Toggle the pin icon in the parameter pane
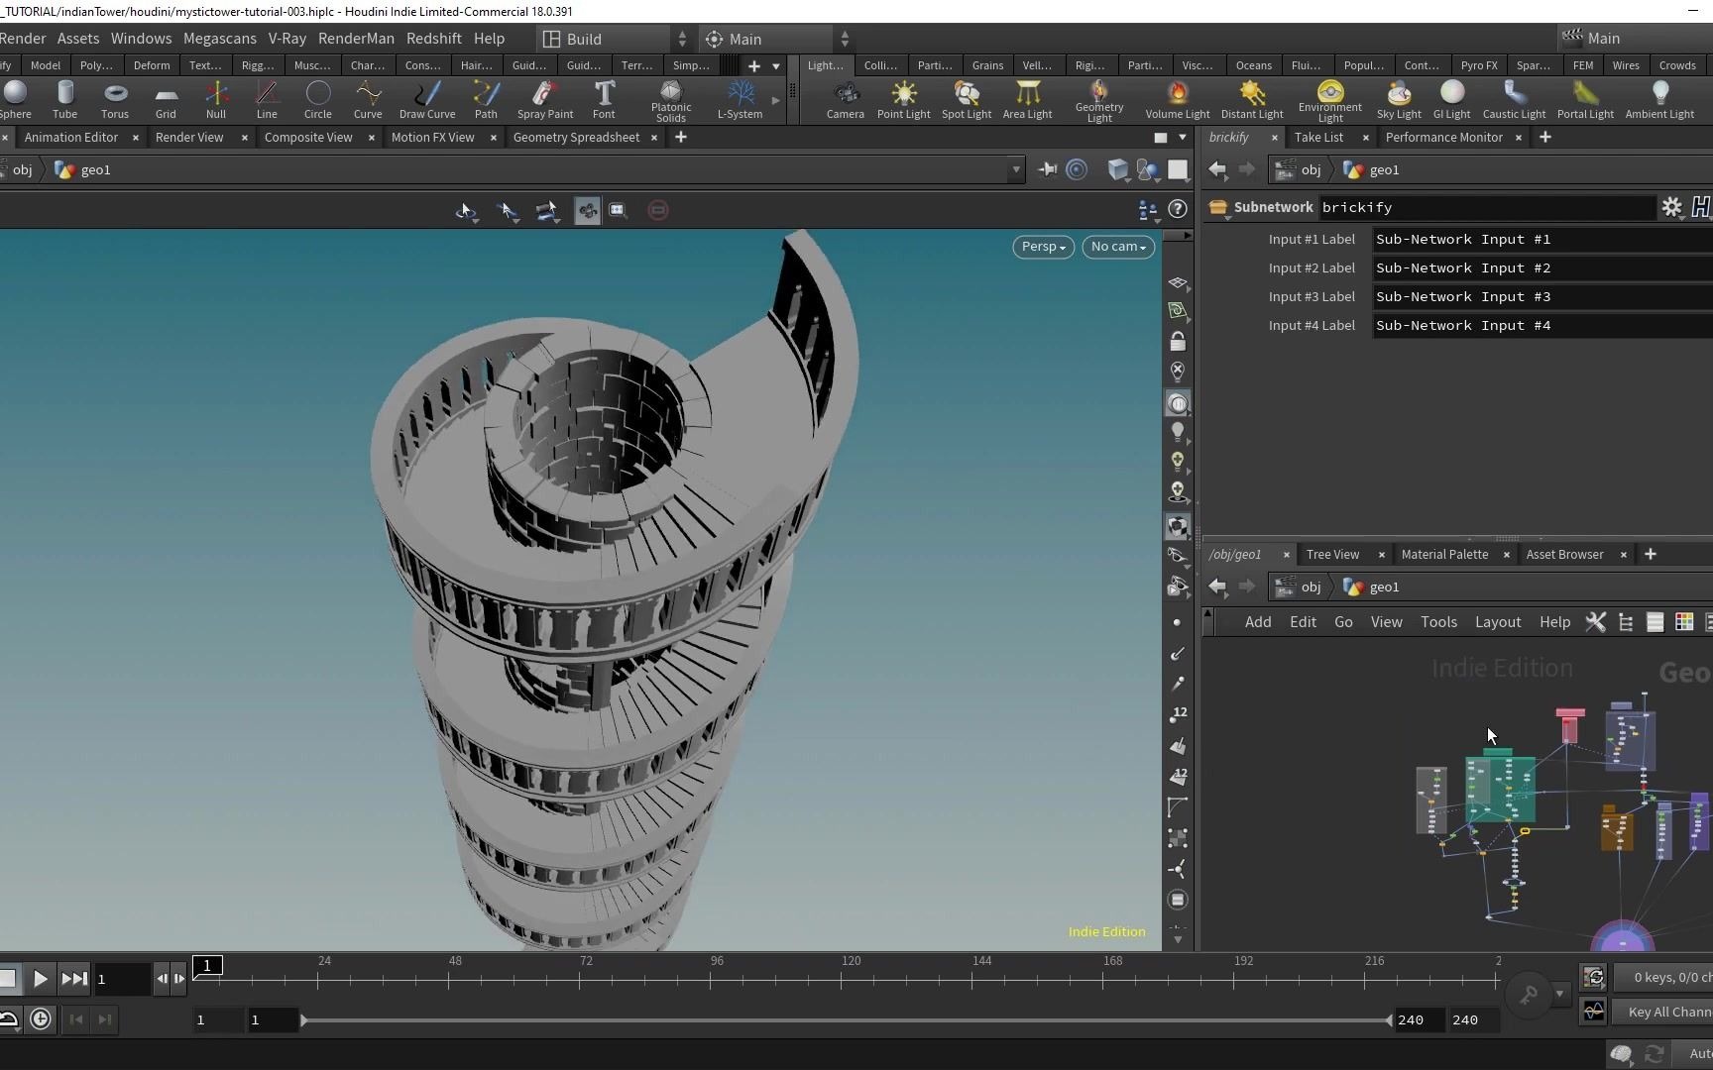Screen dimensions: 1713x1070 [x=1047, y=169]
